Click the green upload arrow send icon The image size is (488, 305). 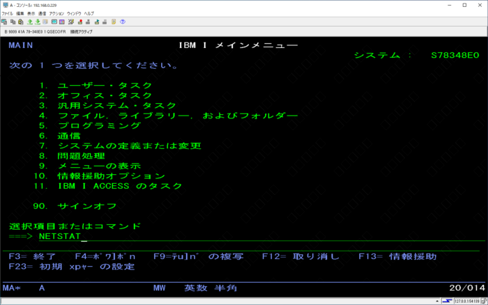[30, 22]
